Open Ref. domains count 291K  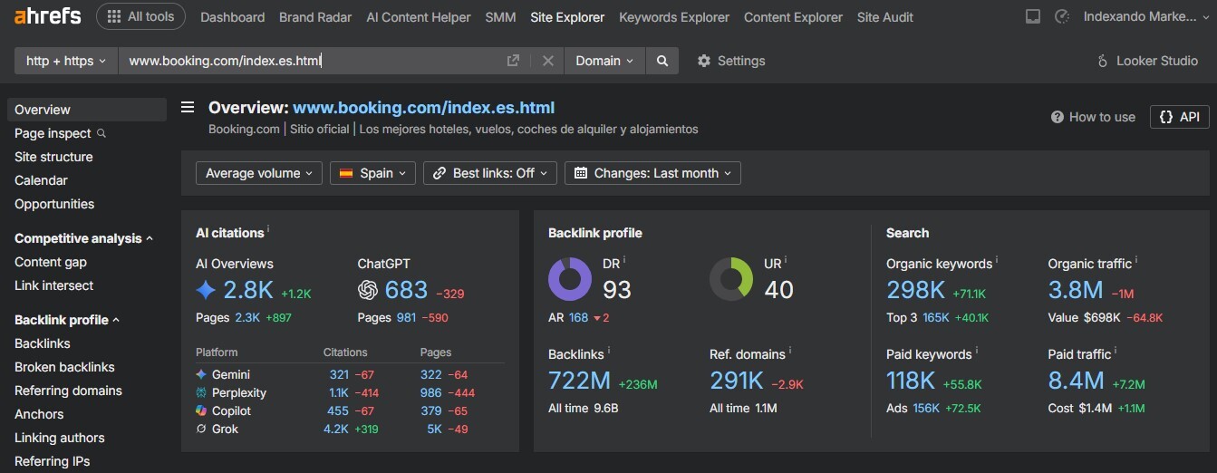pos(737,381)
